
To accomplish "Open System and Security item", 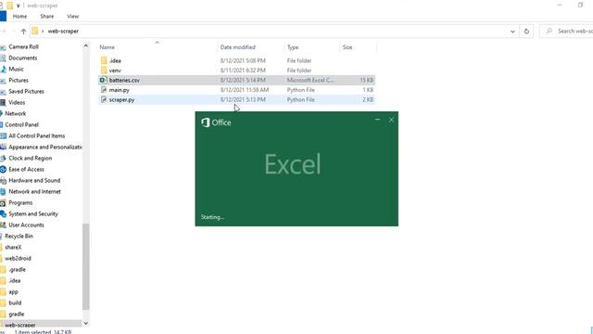I will [x=33, y=214].
